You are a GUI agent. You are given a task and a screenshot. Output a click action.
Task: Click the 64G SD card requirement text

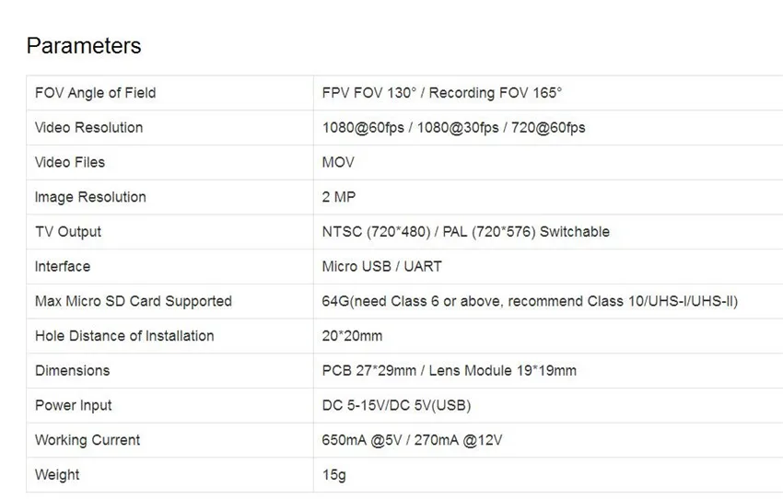pos(530,301)
